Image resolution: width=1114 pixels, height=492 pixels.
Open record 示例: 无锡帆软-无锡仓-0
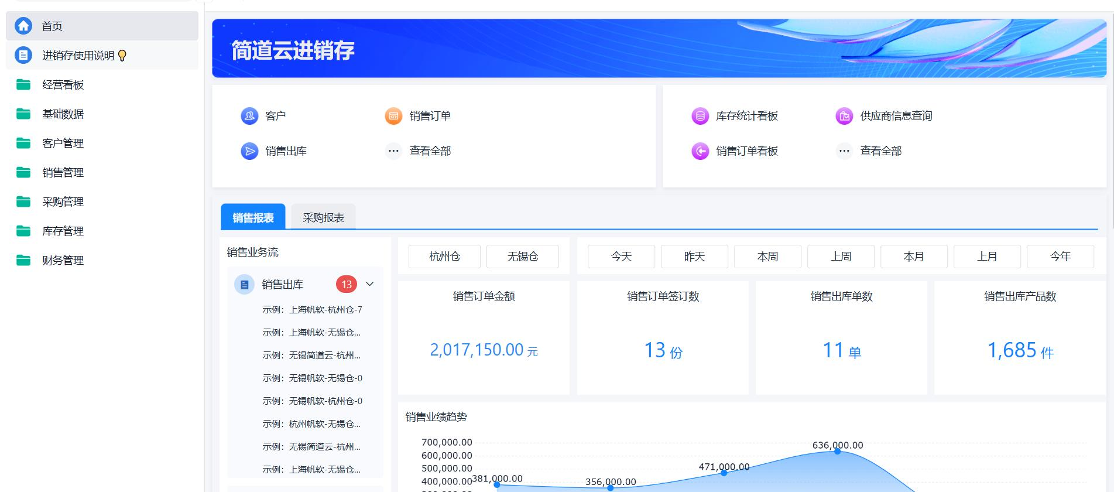pyautogui.click(x=312, y=378)
